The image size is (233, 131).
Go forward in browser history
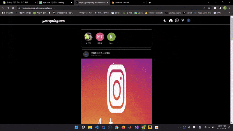point(8,8)
